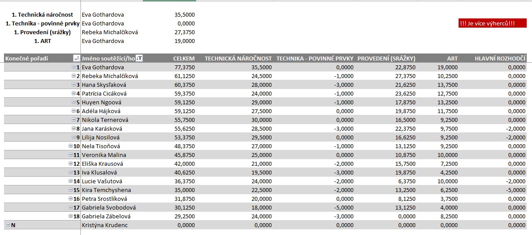Viewport: 532px width, 235px height.
Task: Click the red "Je více výherců" warning cell
Action: point(492,23)
